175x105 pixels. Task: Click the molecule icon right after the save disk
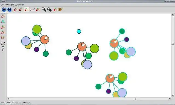tap(16, 10)
